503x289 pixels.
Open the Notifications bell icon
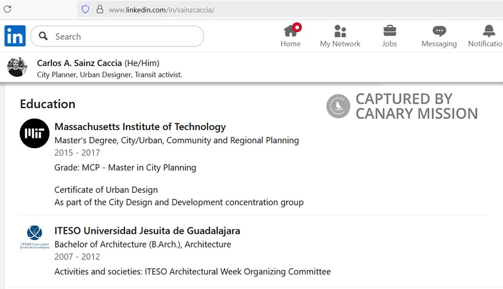[x=489, y=31]
